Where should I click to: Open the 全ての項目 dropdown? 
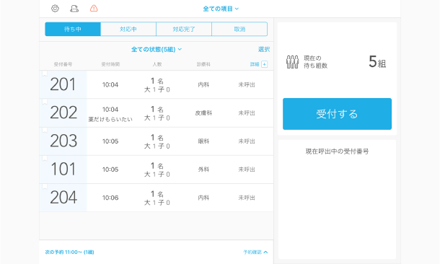[221, 9]
